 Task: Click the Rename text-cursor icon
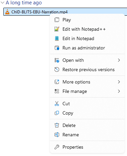[57, 135]
